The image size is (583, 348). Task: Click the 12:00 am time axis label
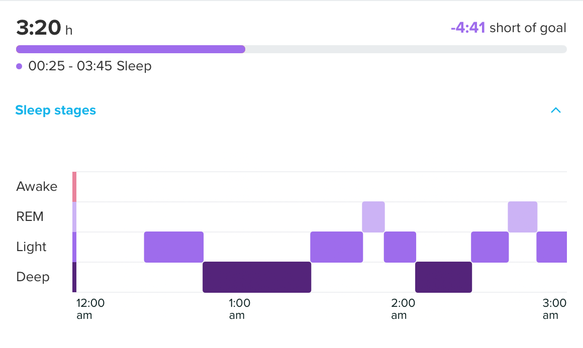pyautogui.click(x=90, y=309)
